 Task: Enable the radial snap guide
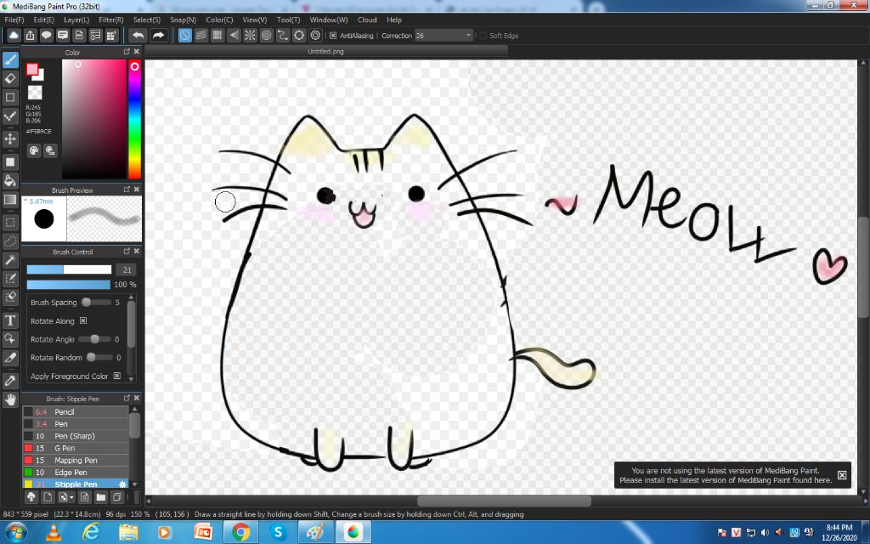(251, 36)
